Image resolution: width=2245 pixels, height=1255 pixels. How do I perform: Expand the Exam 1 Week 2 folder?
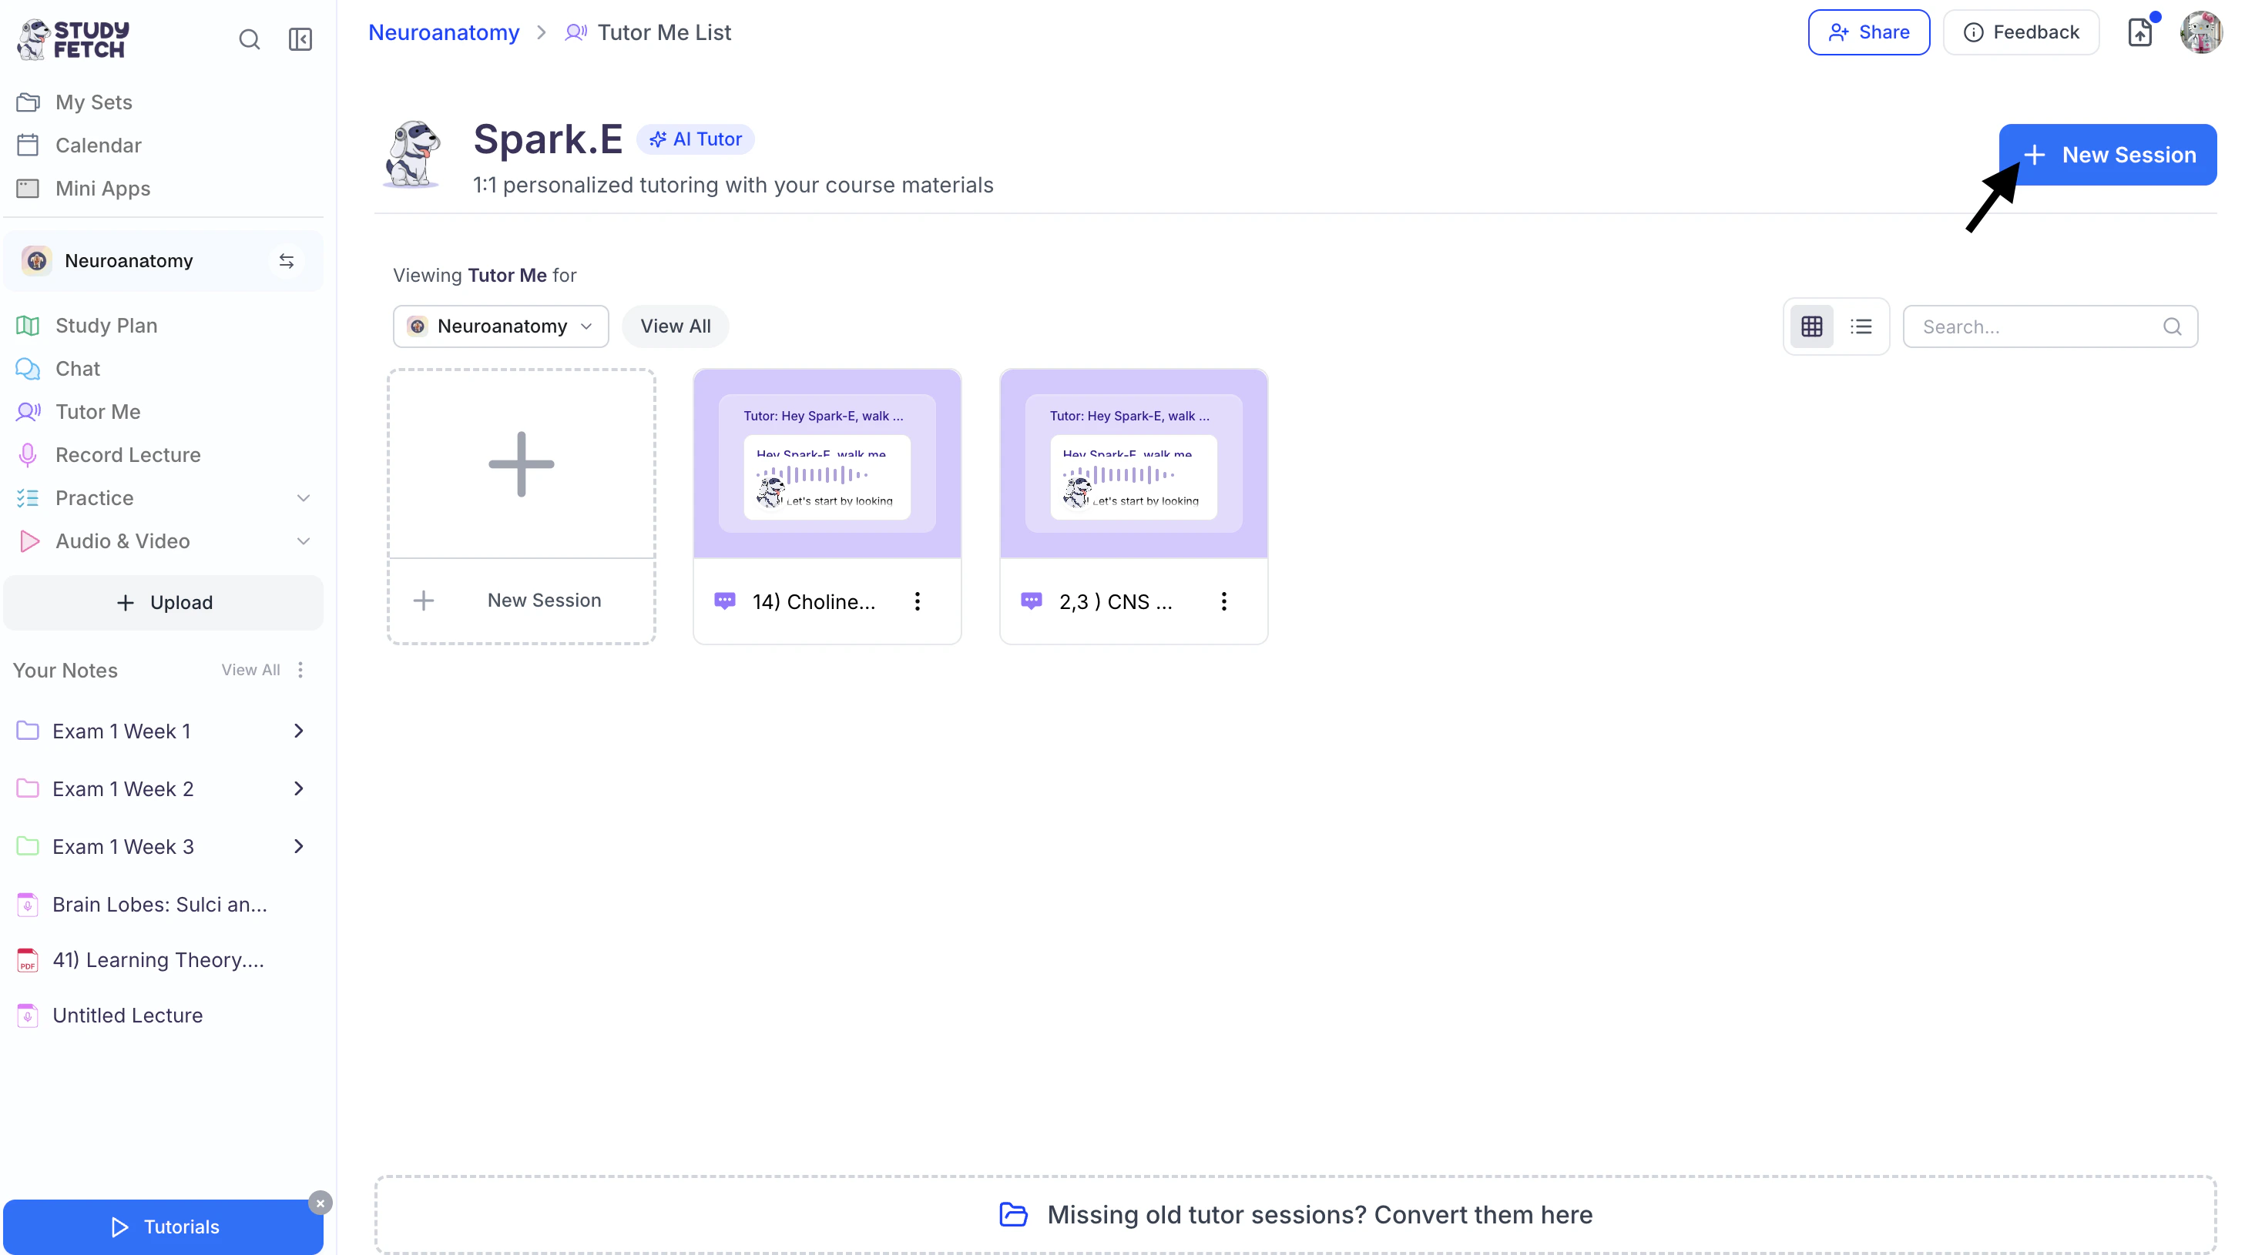click(x=298, y=788)
